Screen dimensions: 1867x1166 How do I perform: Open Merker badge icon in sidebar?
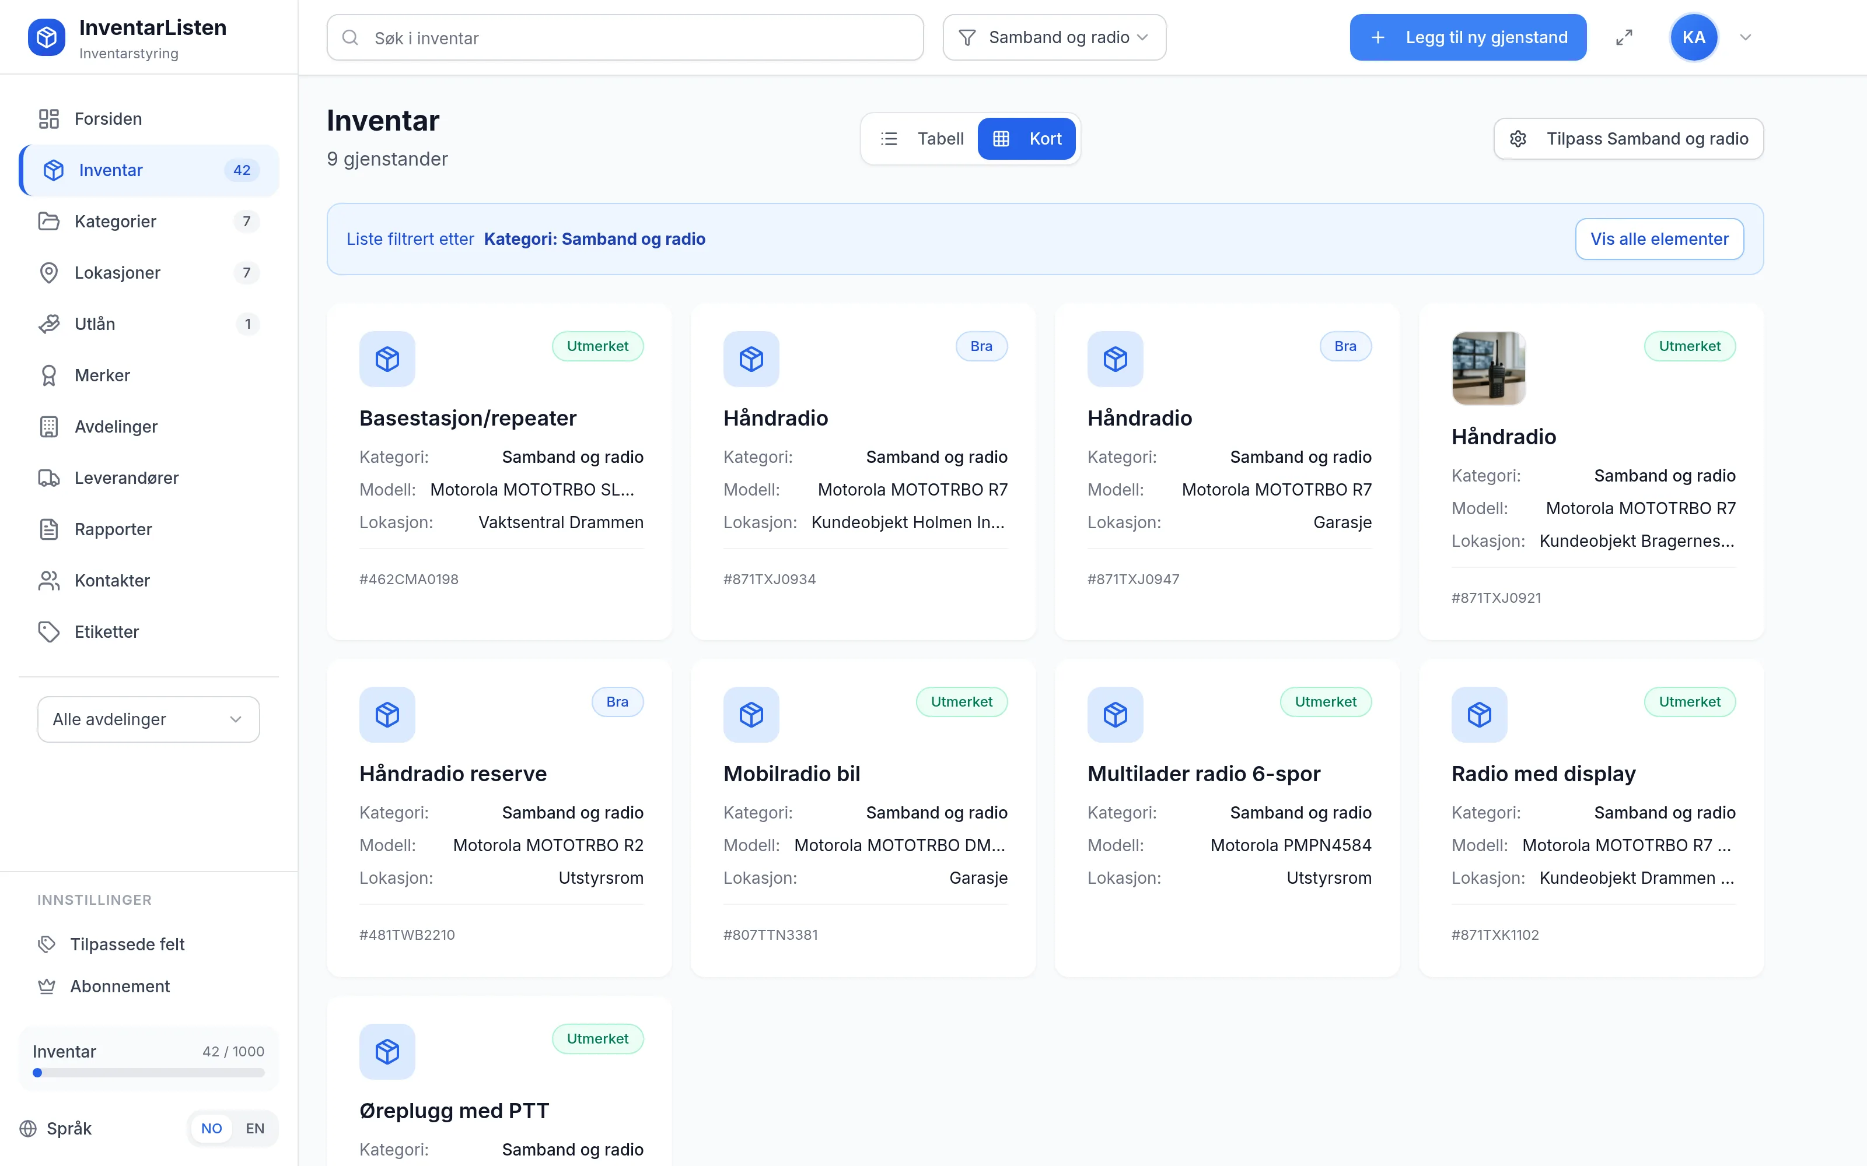[48, 375]
